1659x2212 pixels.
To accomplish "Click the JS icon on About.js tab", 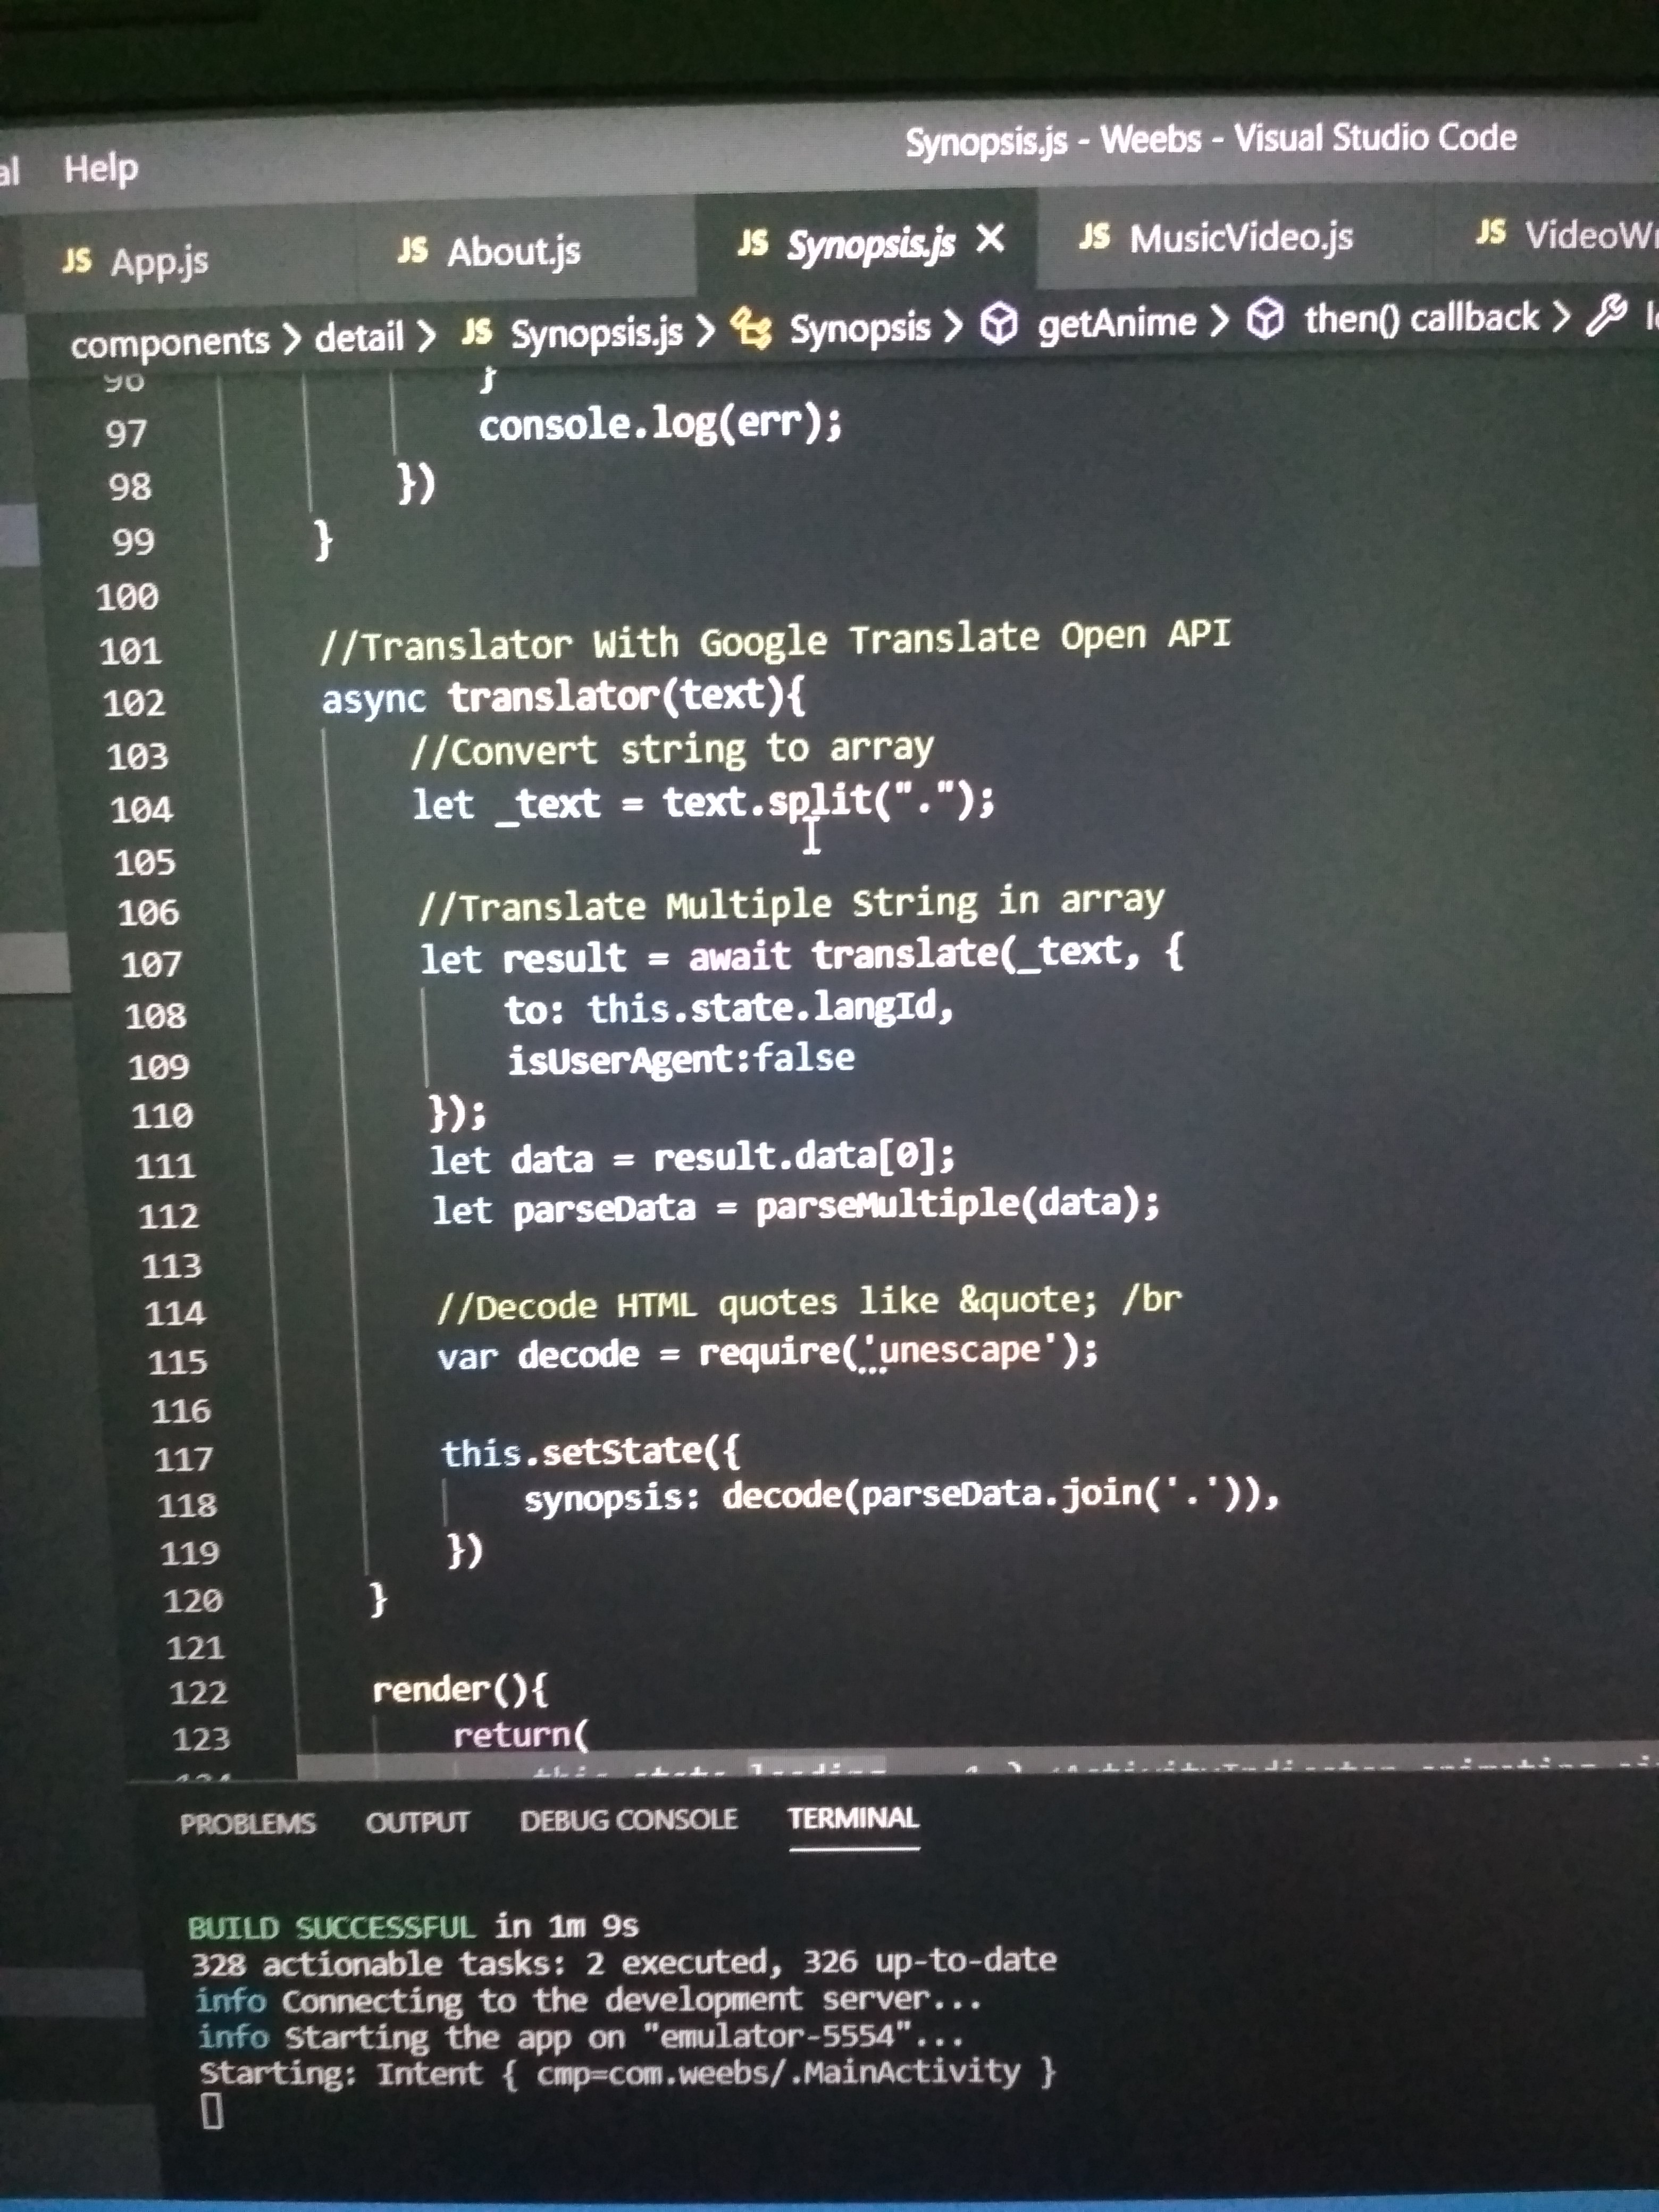I will point(412,250).
